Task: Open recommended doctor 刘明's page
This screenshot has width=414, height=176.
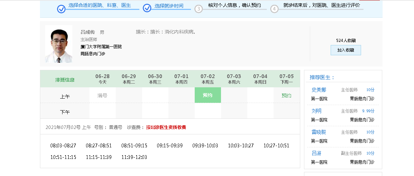Action: pos(316,111)
